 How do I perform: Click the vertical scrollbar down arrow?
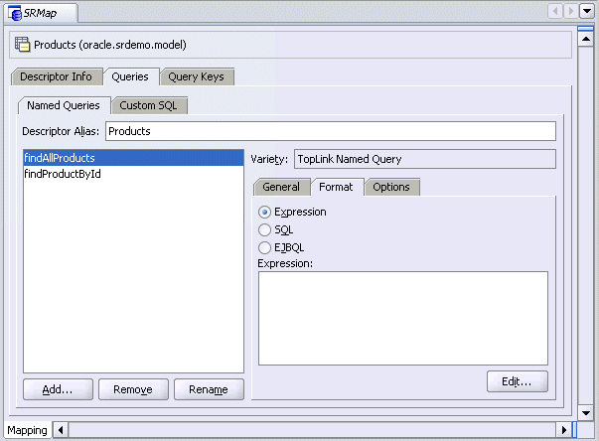click(586, 413)
